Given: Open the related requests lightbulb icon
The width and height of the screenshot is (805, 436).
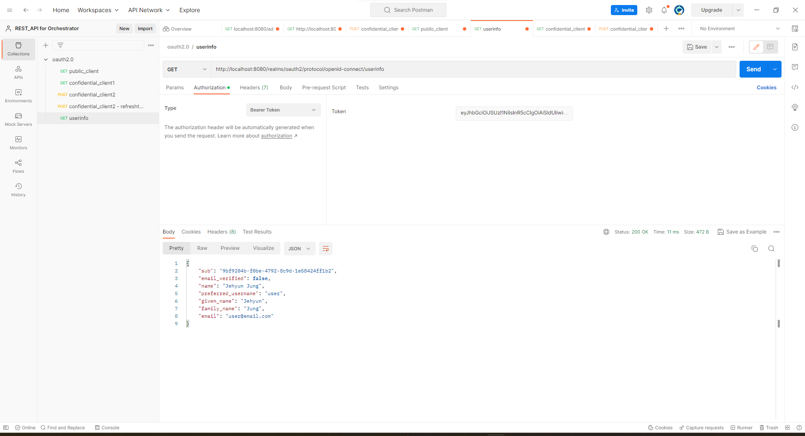Looking at the screenshot, I should [x=795, y=107].
